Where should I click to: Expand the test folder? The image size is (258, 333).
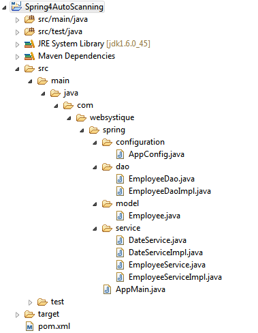[x=30, y=302]
